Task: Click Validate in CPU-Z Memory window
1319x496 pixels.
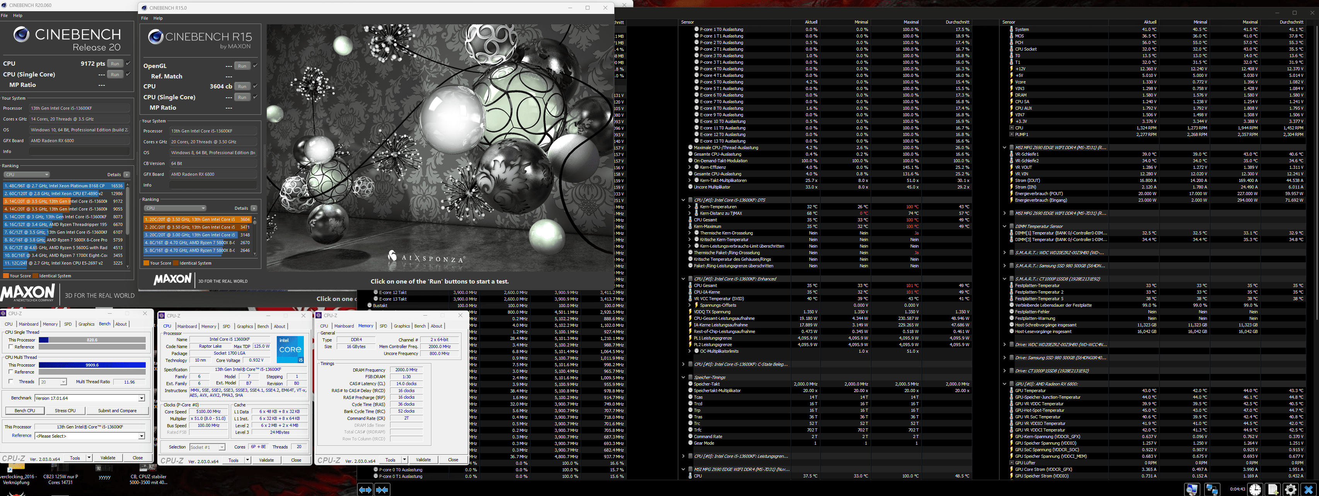Action: (x=423, y=460)
